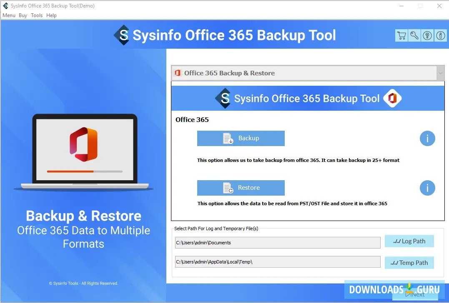Open the Office 365 Backup & Restore dropdown
This screenshot has width=449, height=303.
pos(441,72)
